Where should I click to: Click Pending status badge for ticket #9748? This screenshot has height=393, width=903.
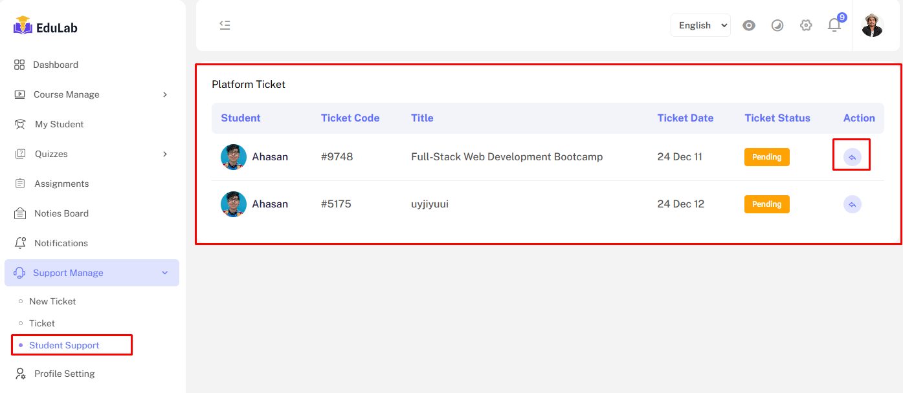click(766, 157)
